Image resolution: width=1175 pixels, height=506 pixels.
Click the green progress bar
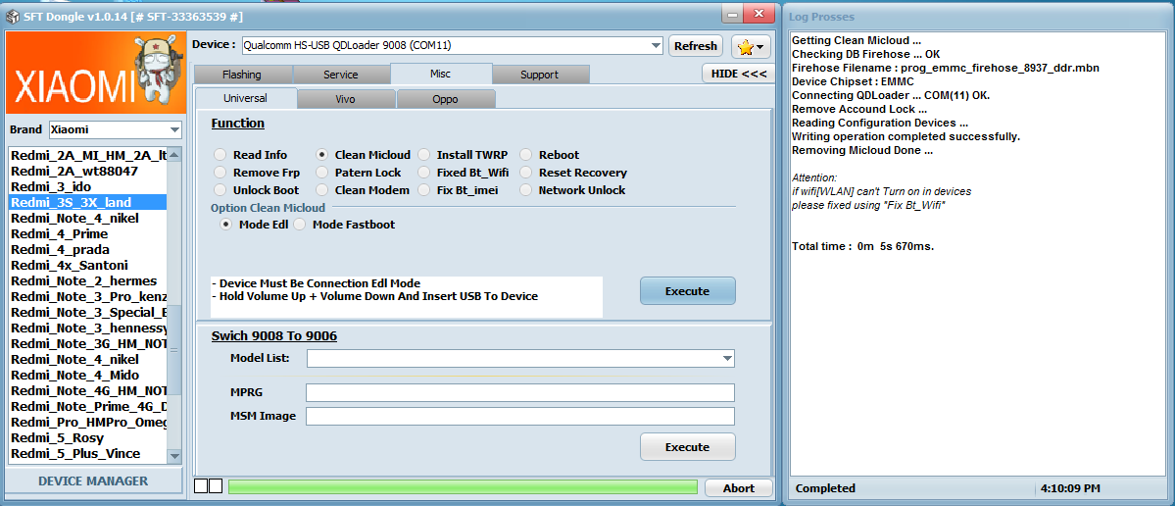point(463,487)
